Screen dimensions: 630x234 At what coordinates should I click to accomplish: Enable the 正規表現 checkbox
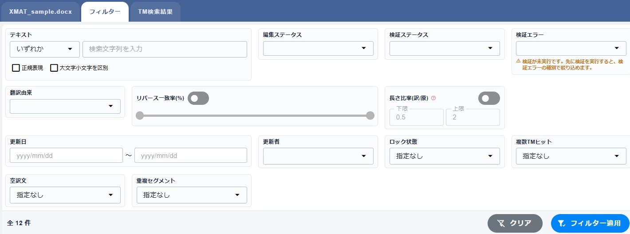[x=16, y=68]
